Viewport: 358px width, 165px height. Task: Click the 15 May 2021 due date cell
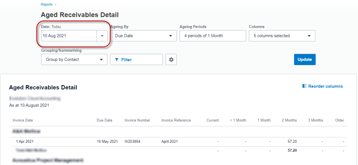(x=107, y=141)
